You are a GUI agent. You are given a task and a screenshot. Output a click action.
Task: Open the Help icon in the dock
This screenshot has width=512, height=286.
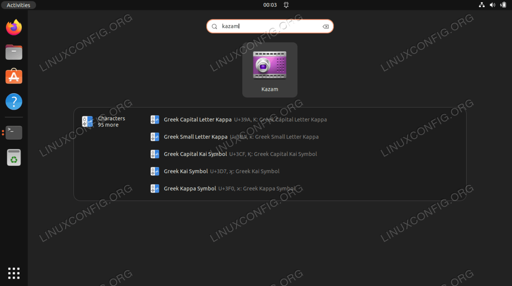click(14, 102)
